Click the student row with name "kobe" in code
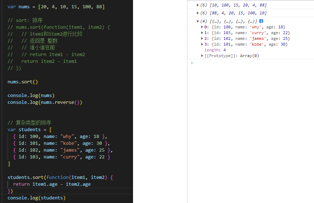 [62, 143]
